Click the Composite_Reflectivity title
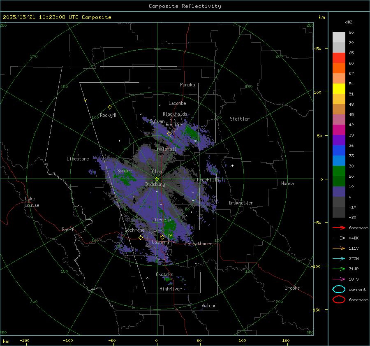Viewport: 370px width, 346px height. click(185, 6)
